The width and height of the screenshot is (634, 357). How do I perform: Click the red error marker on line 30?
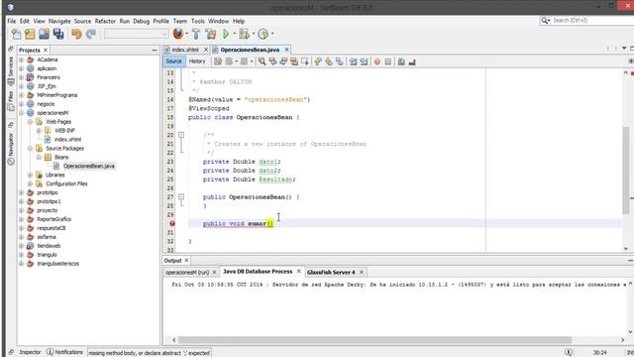click(172, 223)
